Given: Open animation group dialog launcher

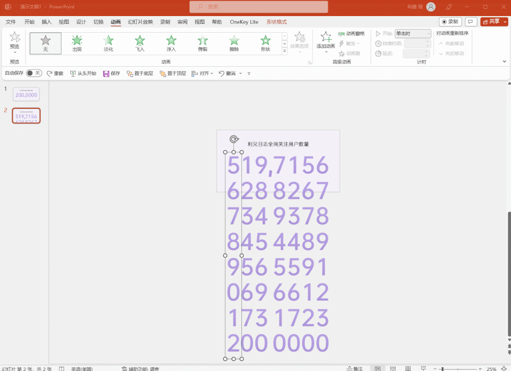Looking at the screenshot, I should click(x=309, y=62).
